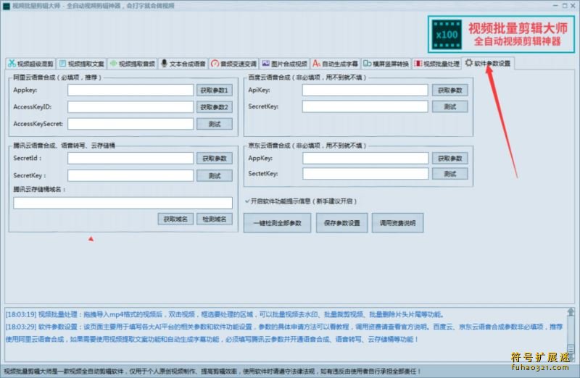Click the log panel scroll-down arrow

click(571, 356)
